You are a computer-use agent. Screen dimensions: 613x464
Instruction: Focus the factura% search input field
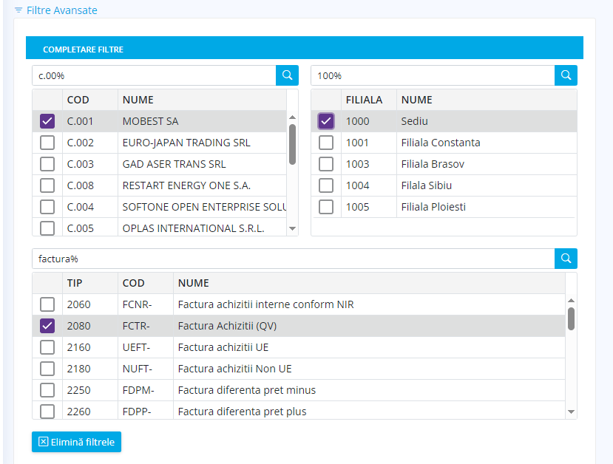click(293, 259)
